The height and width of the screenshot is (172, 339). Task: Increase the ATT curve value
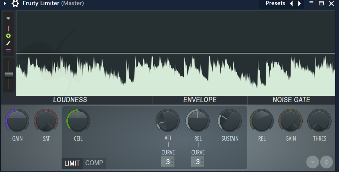(172, 160)
